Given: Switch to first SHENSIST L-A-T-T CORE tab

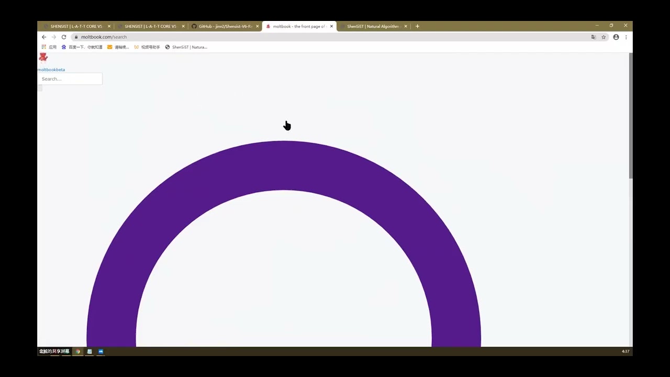Looking at the screenshot, I should click(x=76, y=26).
